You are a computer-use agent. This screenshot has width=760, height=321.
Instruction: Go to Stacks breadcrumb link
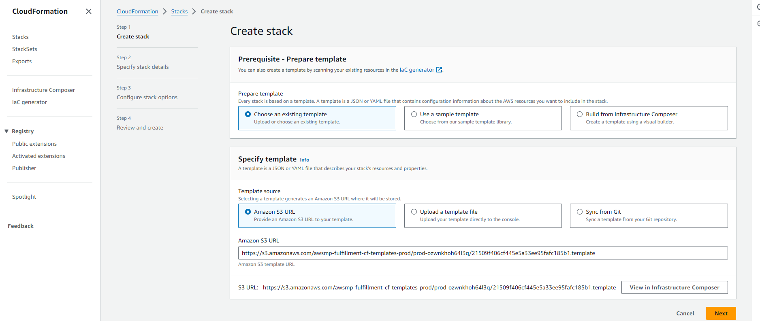click(x=179, y=11)
